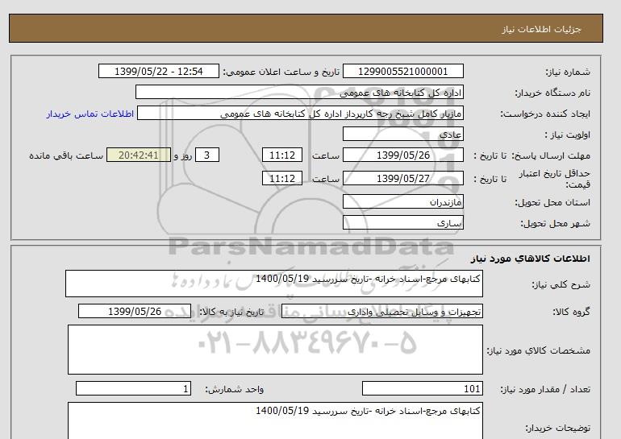This screenshot has height=439, width=621.
Task: Click the remaining time counter 20:42:41
Action: pyautogui.click(x=139, y=155)
